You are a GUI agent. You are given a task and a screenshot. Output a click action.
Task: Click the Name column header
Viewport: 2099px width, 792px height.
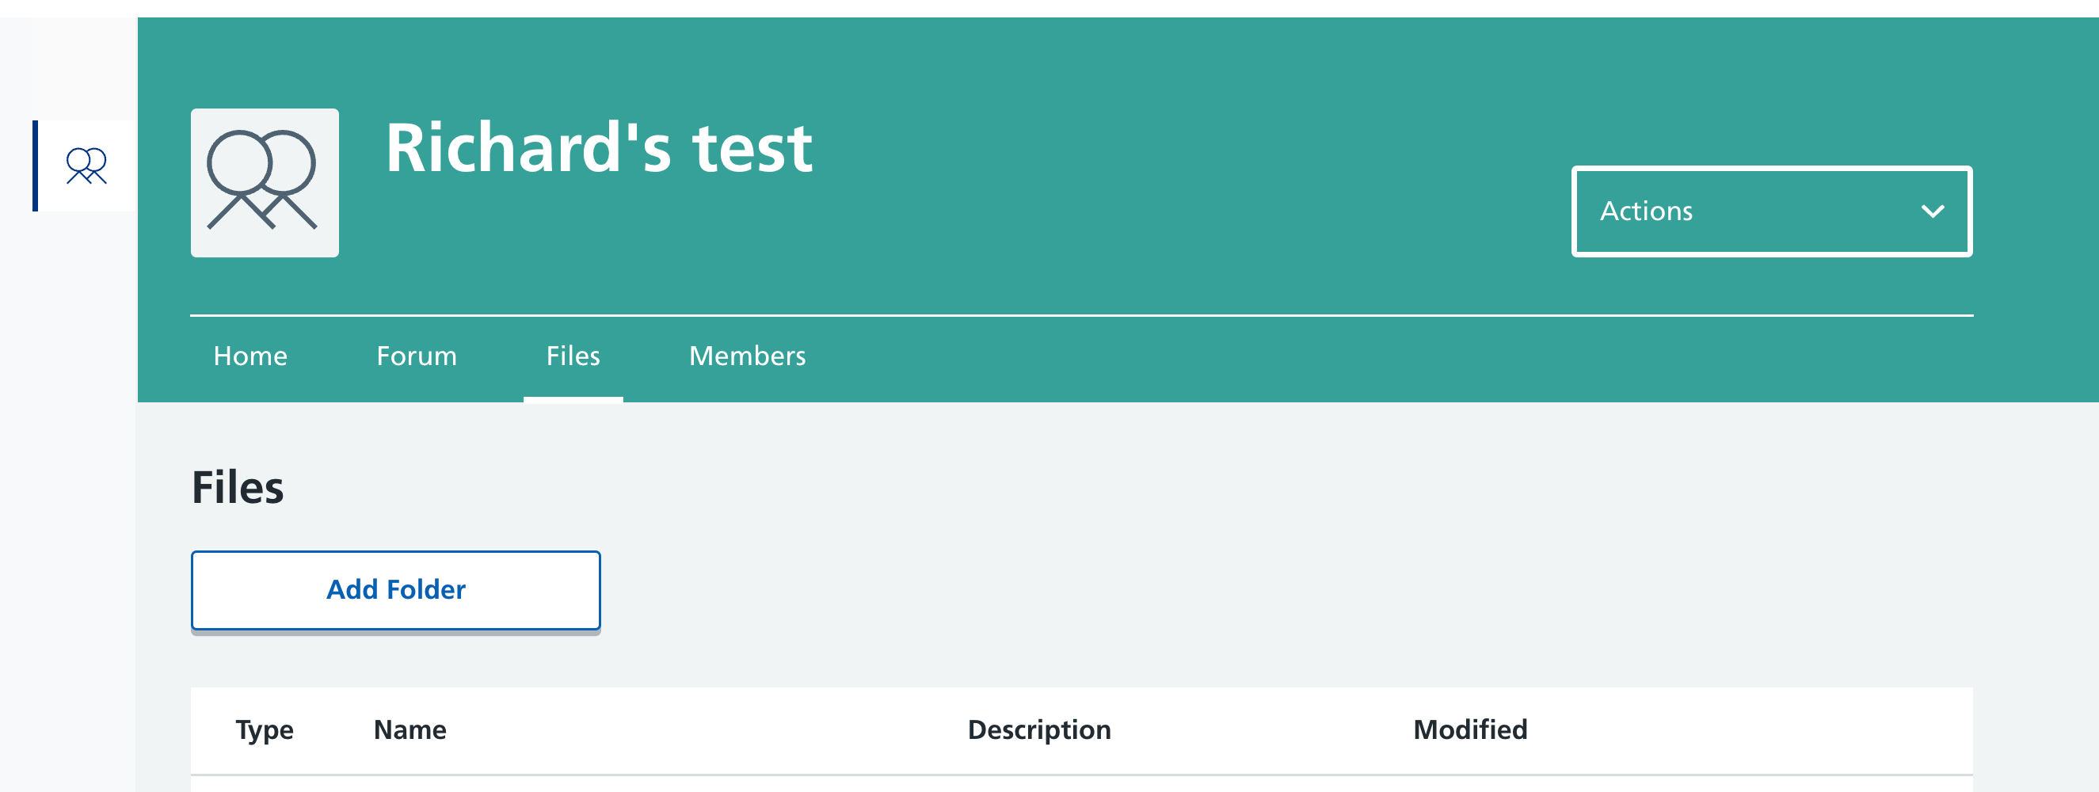(x=410, y=729)
